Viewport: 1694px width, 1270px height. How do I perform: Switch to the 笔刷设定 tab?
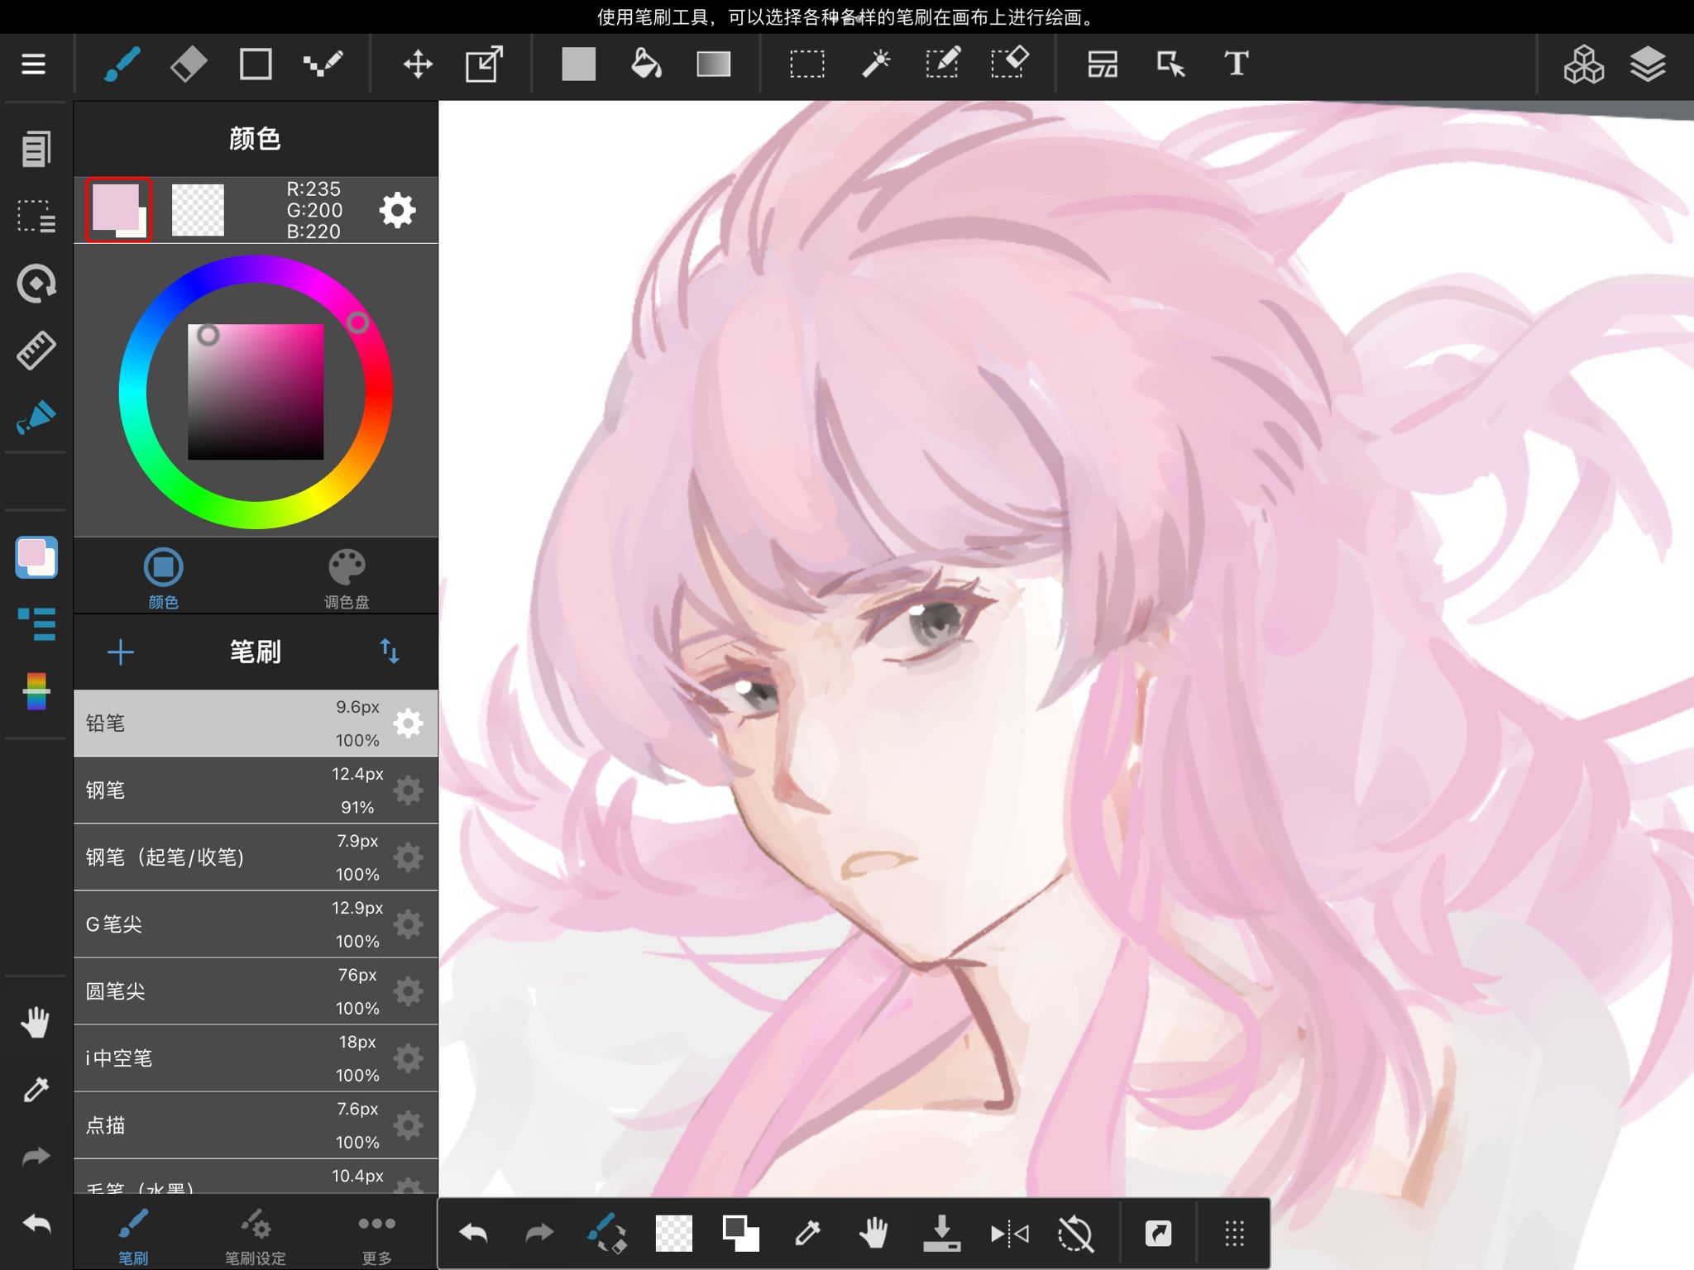(256, 1237)
